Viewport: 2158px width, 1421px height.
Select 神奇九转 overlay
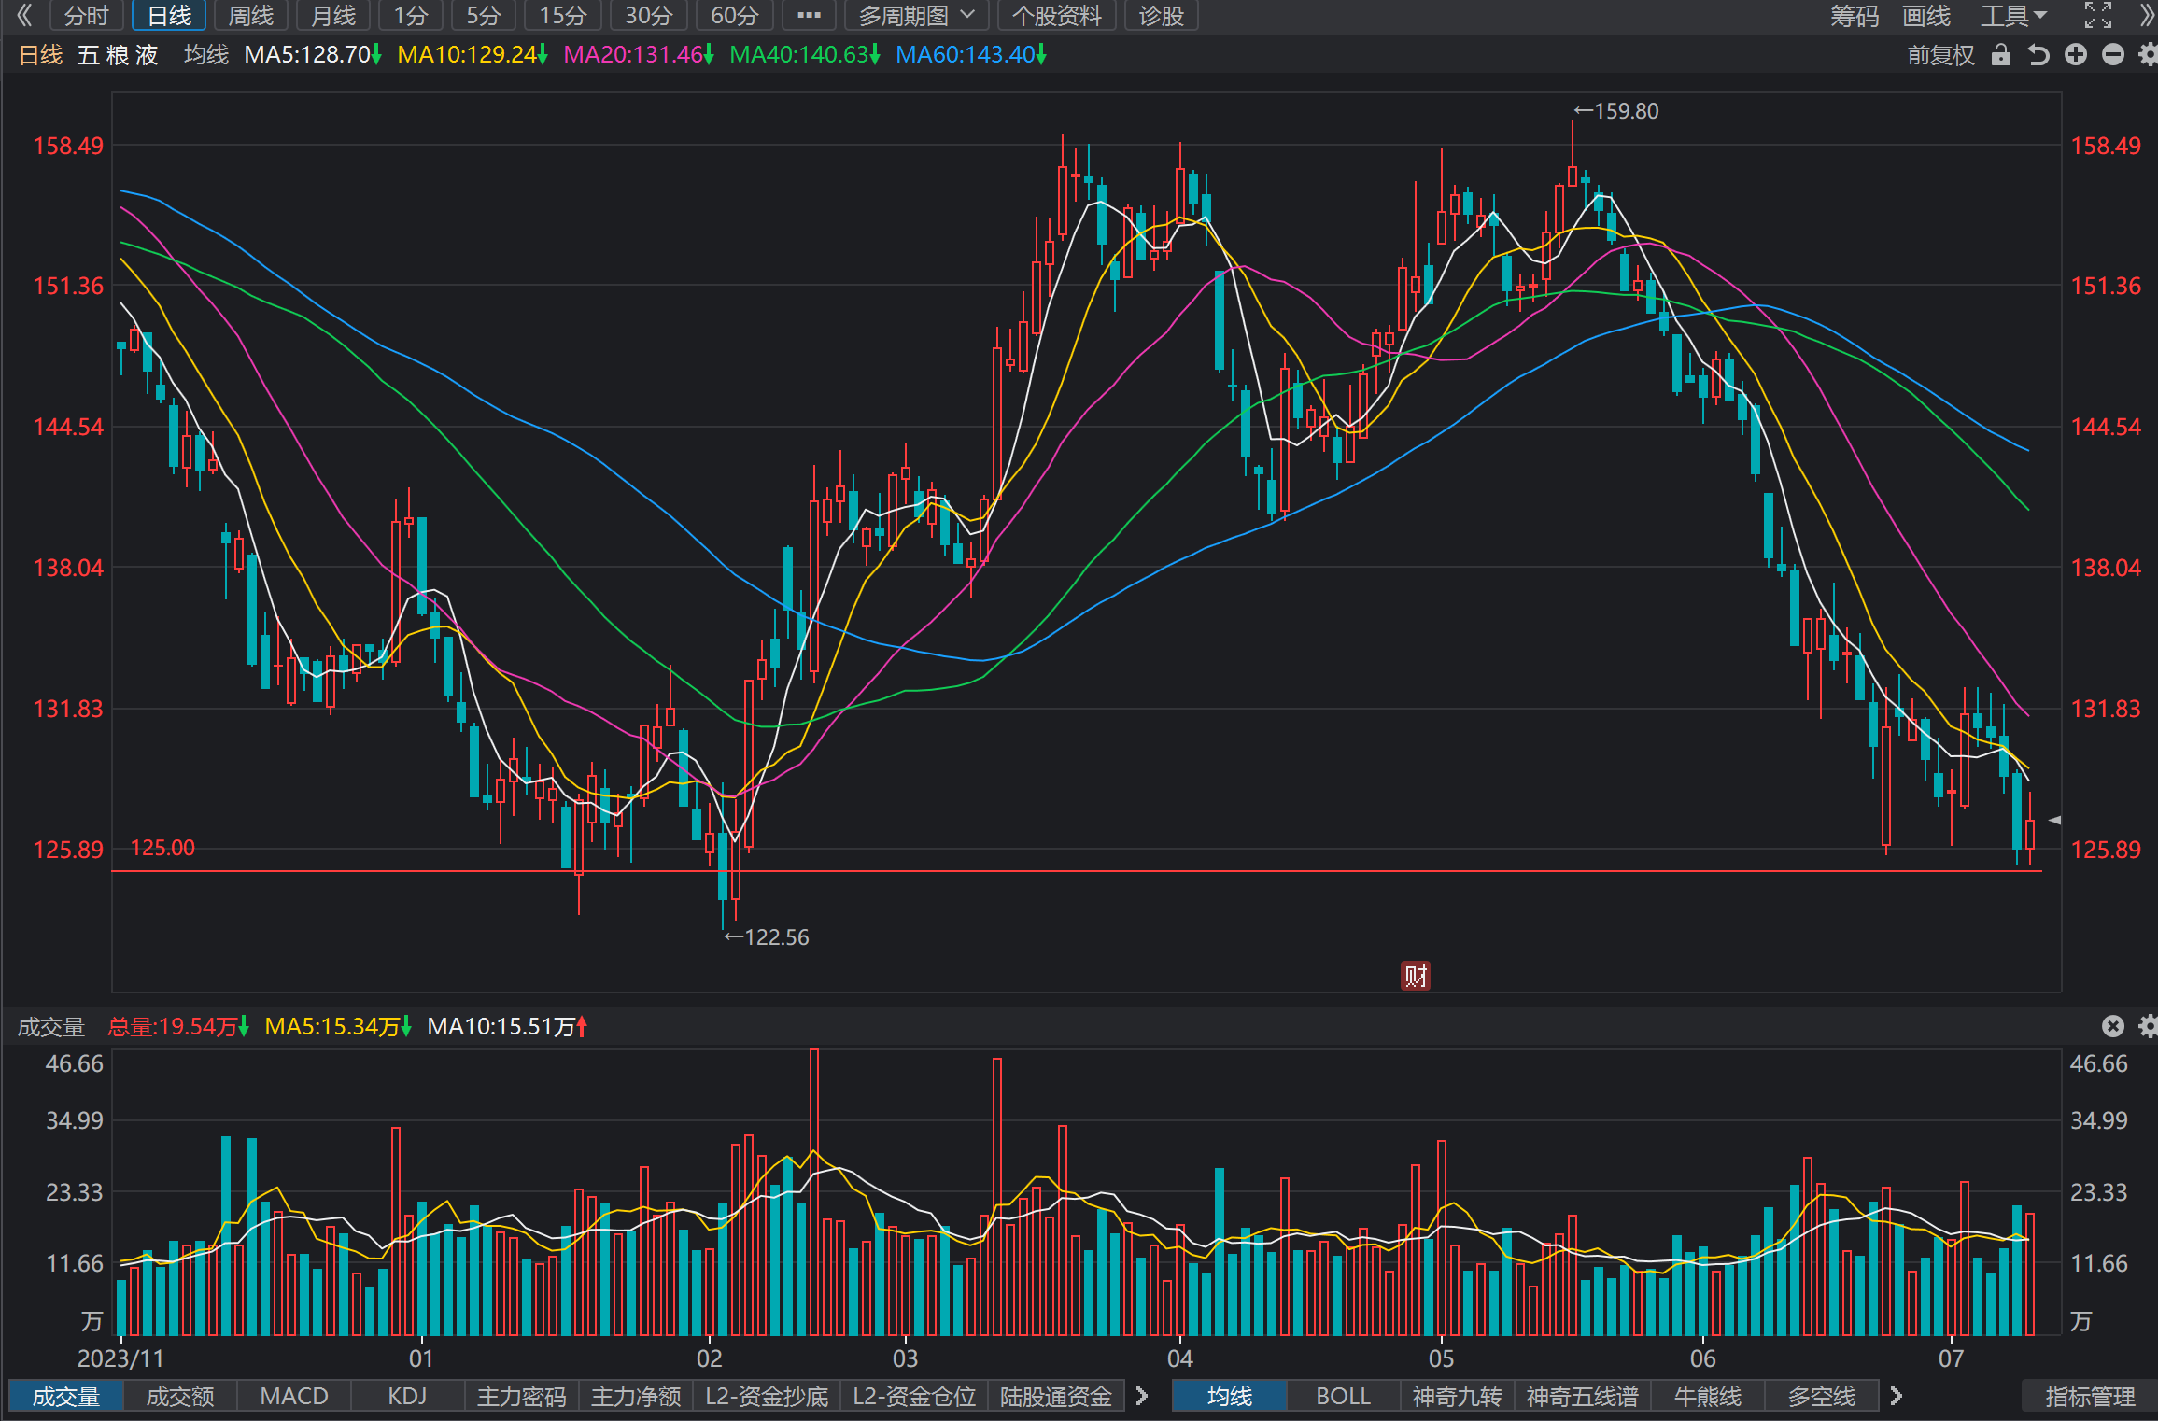coord(1457,1396)
